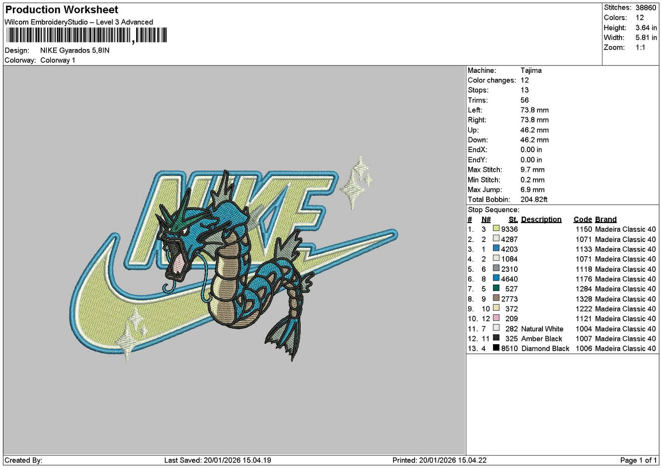The image size is (662, 468).
Task: Click the 'Page 1 of 1' footer text
Action: pyautogui.click(x=638, y=460)
